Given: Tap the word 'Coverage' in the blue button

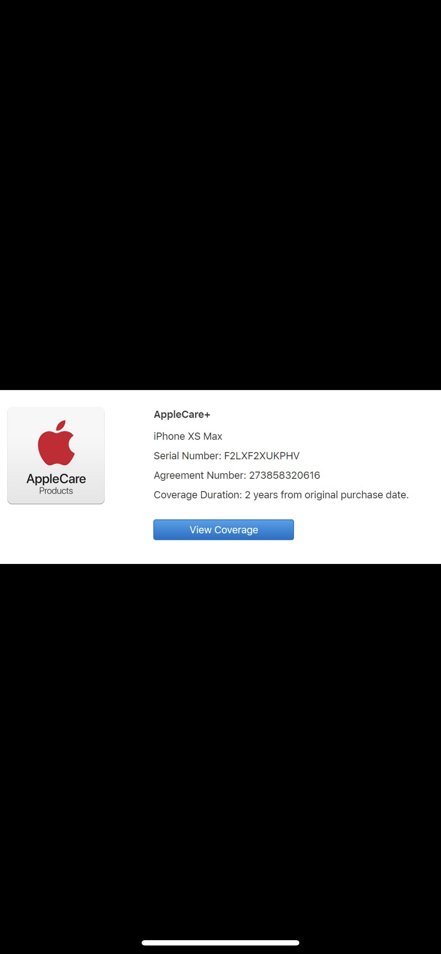Looking at the screenshot, I should (x=236, y=530).
